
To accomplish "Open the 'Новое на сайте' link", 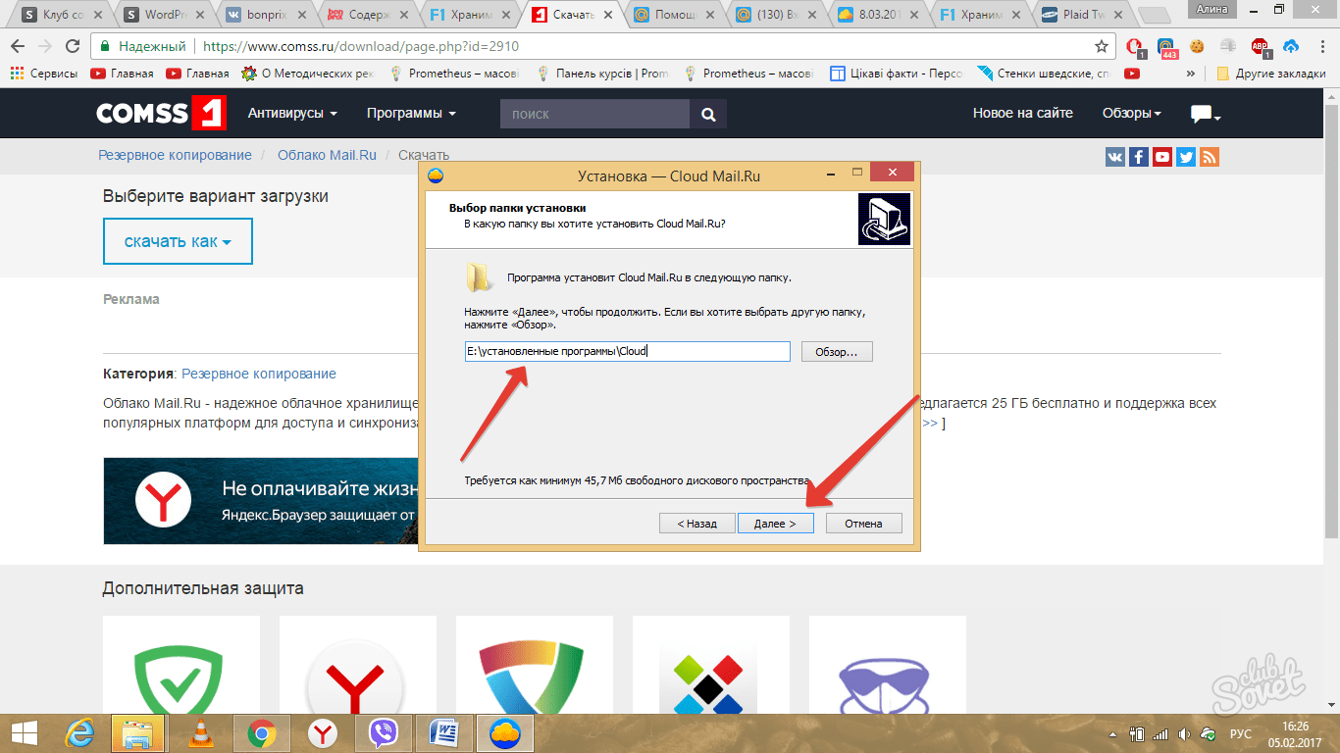I will point(1023,114).
